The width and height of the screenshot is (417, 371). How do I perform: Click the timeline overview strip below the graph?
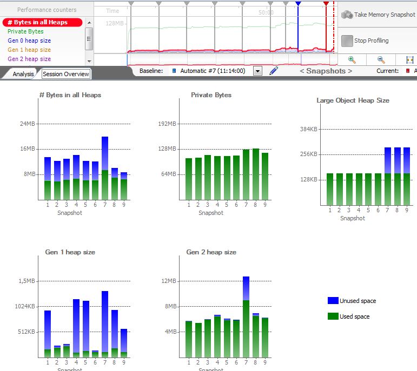click(x=232, y=59)
